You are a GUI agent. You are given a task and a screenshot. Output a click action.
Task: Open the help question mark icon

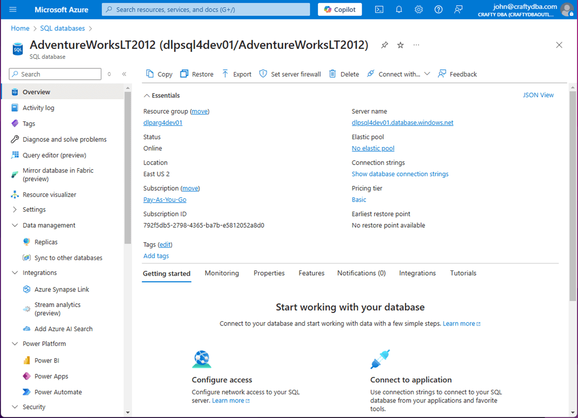[x=438, y=10]
